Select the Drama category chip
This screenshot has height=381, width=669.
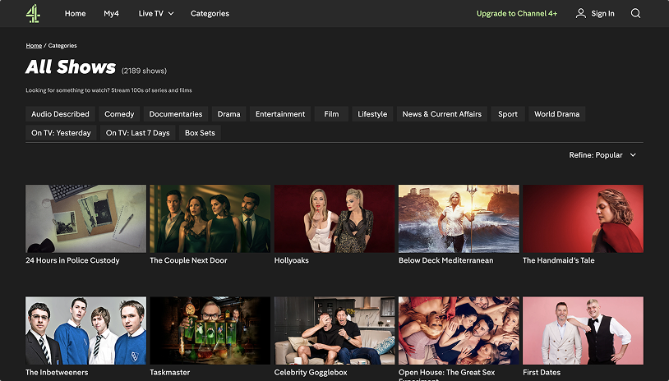pyautogui.click(x=228, y=114)
